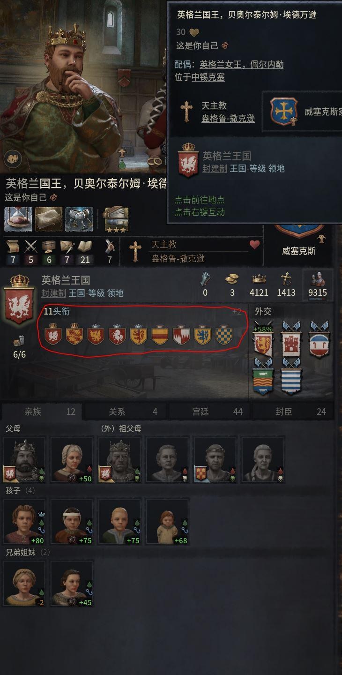Open the 英格兰女王，佩尔内勒 spouse link

[241, 64]
